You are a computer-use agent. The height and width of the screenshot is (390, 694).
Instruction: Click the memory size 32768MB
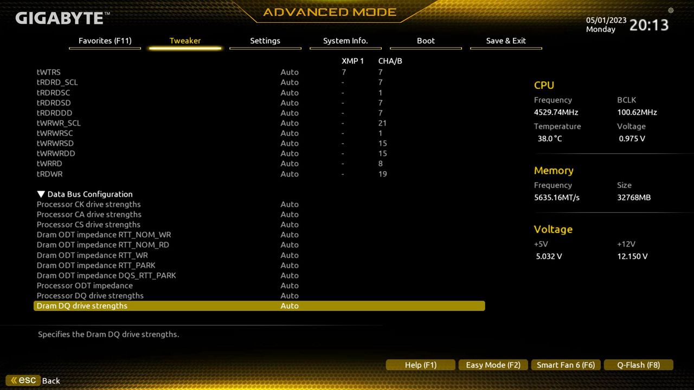pos(634,198)
